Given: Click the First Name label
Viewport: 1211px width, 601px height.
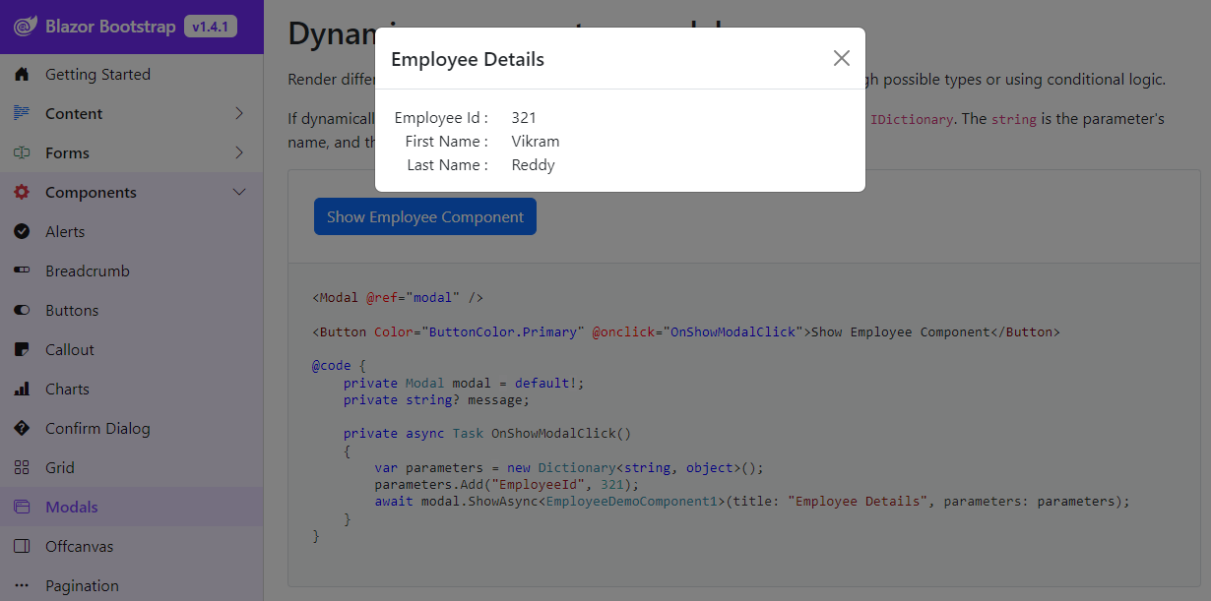Looking at the screenshot, I should click(x=446, y=141).
